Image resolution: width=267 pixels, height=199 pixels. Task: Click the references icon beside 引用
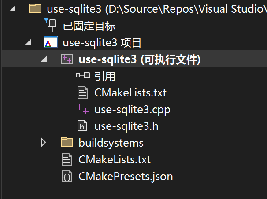[82, 76]
